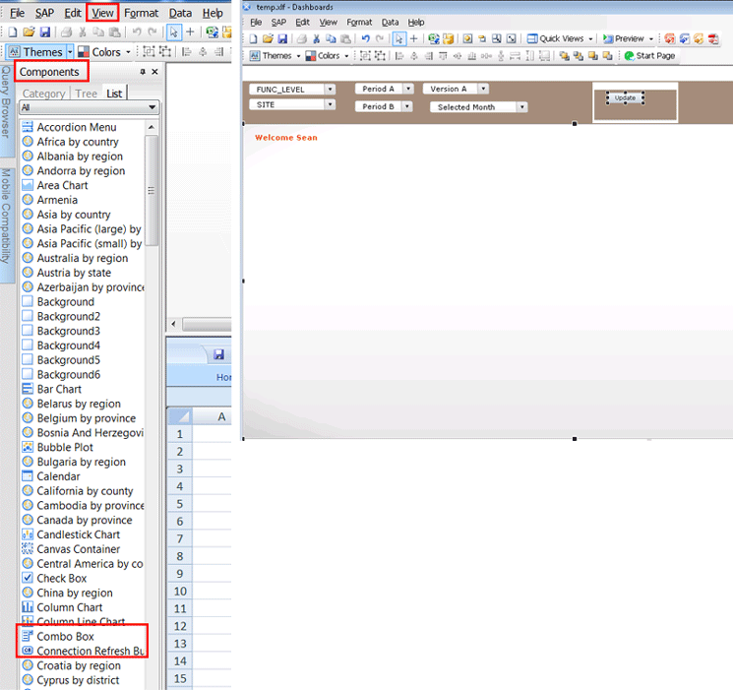Select the Combo Box component in list

click(x=65, y=637)
